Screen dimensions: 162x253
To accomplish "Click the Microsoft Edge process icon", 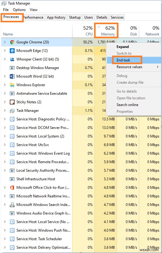I will 12,51.
